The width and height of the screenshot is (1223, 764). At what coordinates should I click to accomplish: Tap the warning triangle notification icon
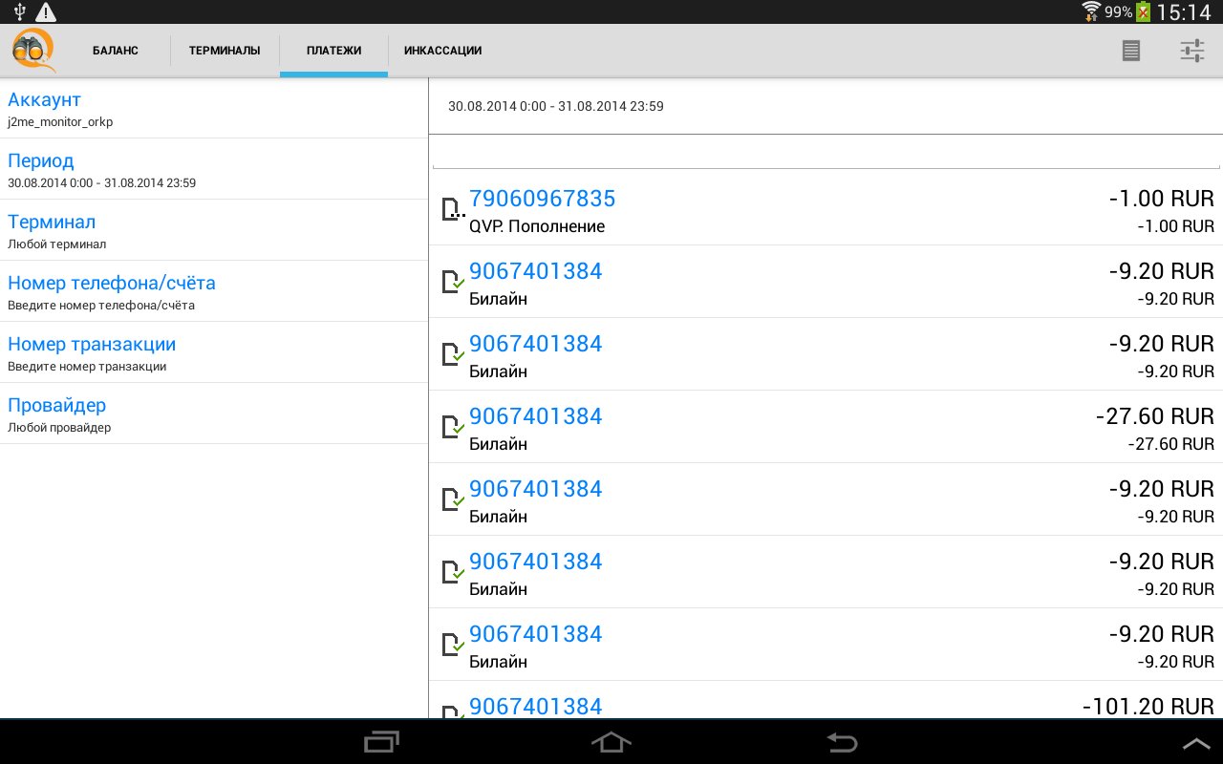pyautogui.click(x=46, y=11)
